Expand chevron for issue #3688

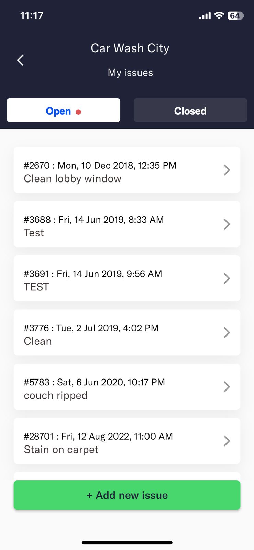[x=227, y=224]
